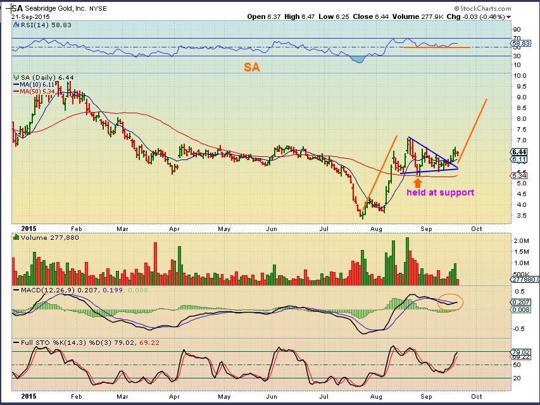
Task: Click the -0.5 MACD axis label
Action: [x=518, y=329]
